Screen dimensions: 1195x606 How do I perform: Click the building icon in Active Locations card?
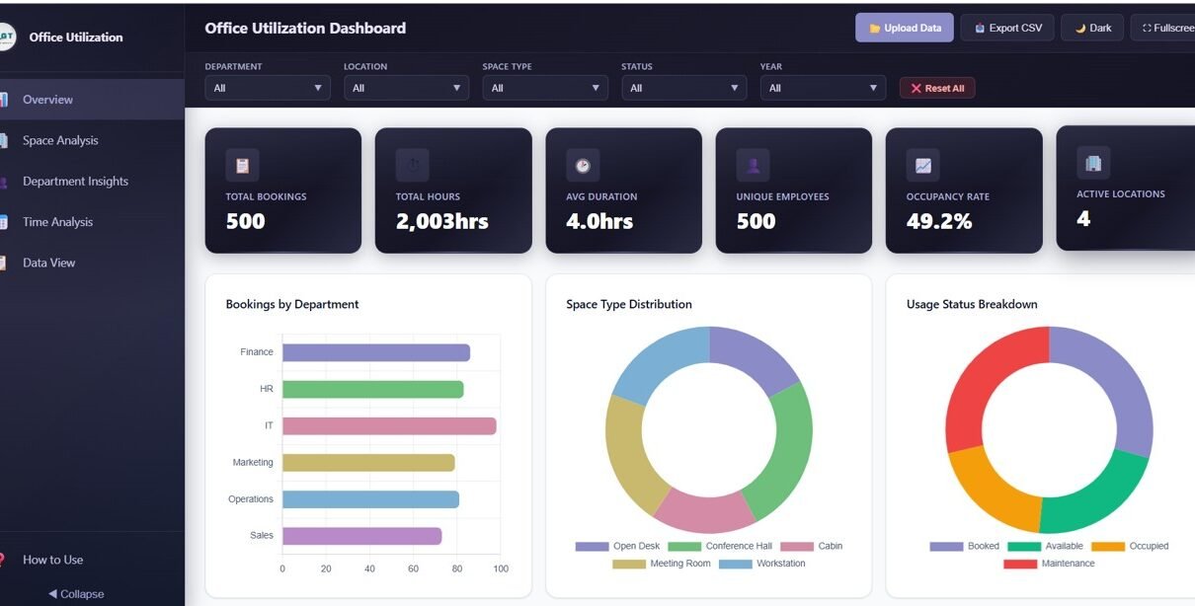(1093, 163)
